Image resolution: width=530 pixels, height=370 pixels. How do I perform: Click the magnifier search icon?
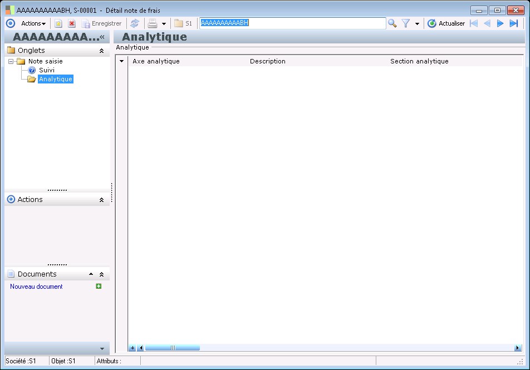[x=392, y=23]
